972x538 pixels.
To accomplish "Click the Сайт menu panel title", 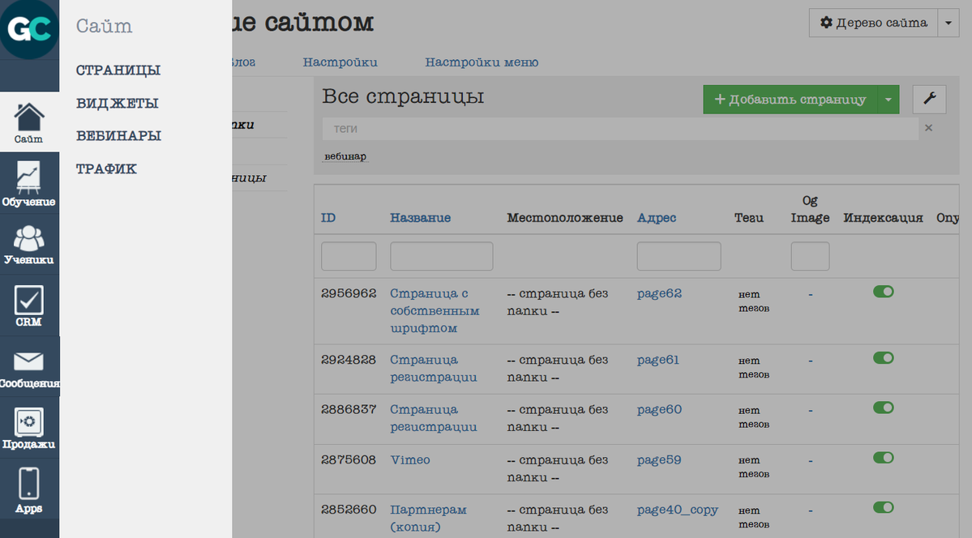I will click(x=104, y=26).
